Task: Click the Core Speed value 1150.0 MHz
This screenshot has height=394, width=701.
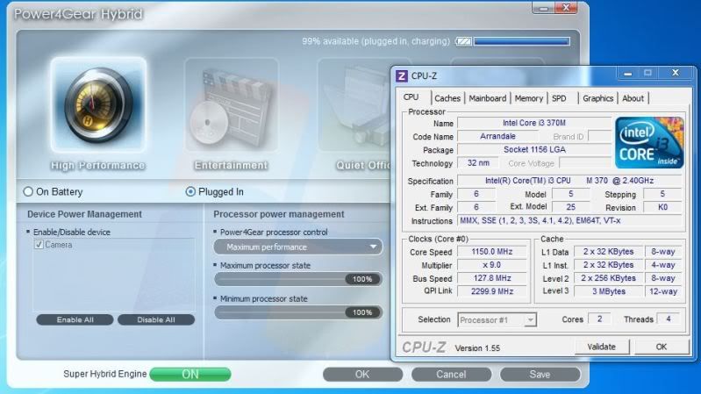Action: [x=492, y=252]
